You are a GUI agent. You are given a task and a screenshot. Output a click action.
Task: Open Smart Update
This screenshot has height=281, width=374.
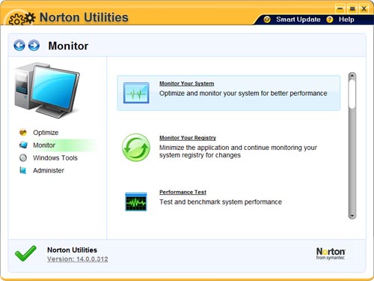[x=298, y=19]
